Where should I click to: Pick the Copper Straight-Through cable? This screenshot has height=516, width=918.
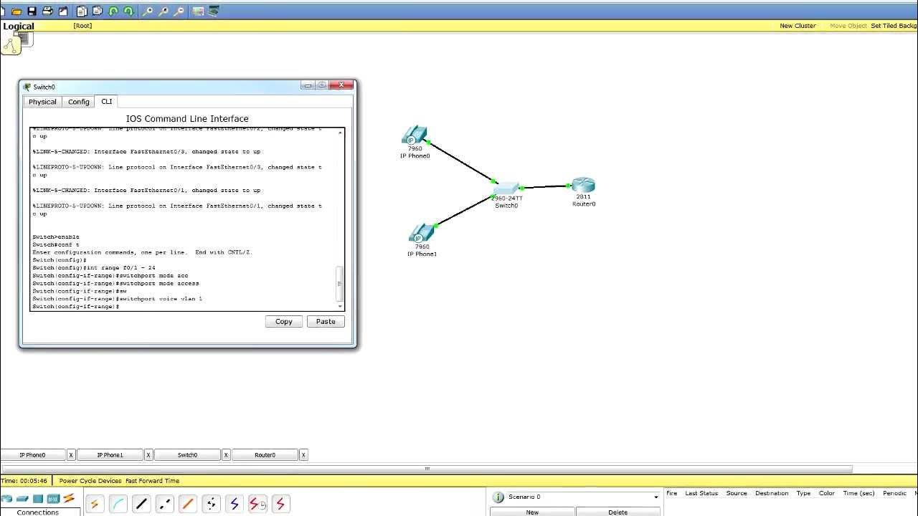(141, 504)
